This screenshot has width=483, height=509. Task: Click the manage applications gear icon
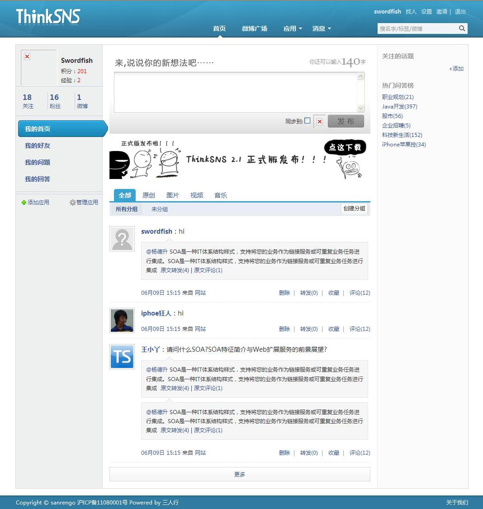click(x=72, y=203)
